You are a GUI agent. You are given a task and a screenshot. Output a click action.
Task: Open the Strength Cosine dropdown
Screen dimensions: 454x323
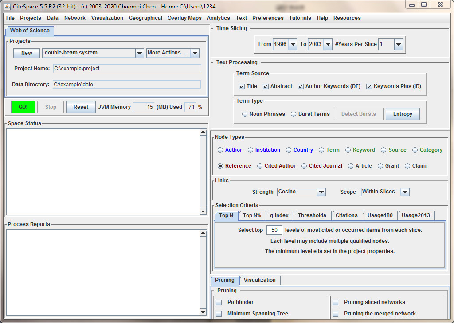pos(321,192)
